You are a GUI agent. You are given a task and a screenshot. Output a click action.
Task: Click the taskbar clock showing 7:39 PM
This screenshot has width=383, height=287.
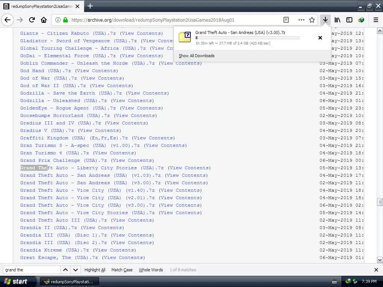(x=369, y=281)
